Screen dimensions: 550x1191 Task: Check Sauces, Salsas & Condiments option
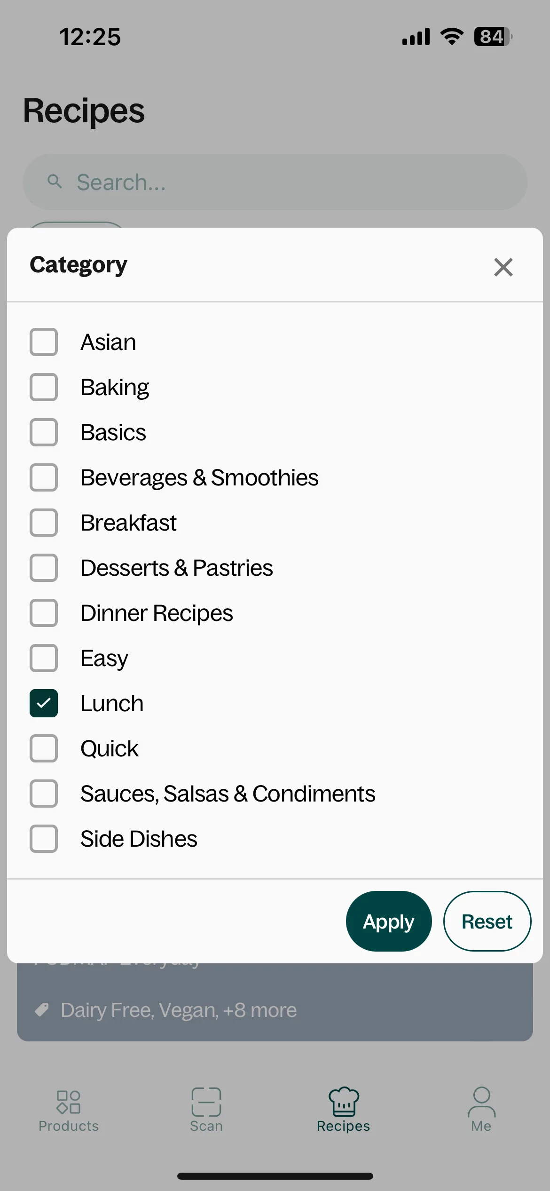pyautogui.click(x=44, y=794)
